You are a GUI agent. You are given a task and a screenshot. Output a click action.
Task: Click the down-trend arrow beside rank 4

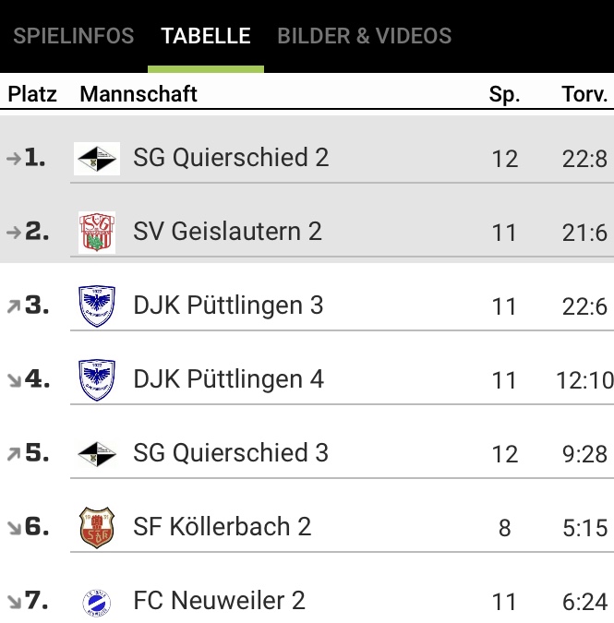point(13,380)
